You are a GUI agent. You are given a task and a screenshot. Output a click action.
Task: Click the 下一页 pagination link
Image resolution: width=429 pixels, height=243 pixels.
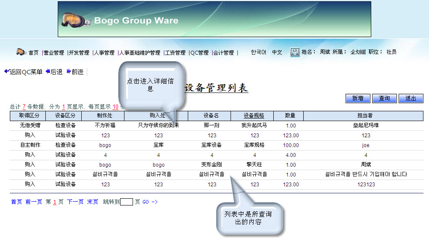click(75, 202)
